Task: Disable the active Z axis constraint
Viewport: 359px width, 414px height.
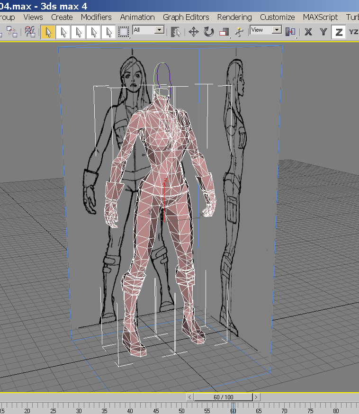Action: pos(339,32)
